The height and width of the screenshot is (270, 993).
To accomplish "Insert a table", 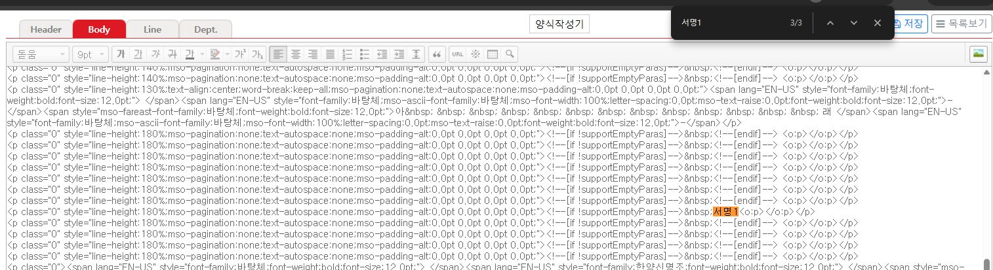I will (492, 54).
